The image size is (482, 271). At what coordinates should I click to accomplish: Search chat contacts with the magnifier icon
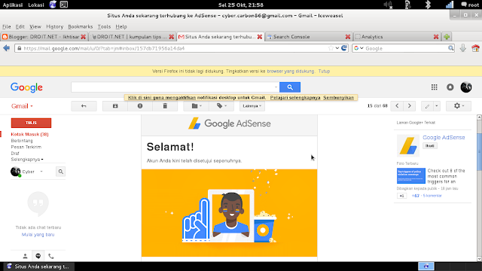(x=60, y=172)
